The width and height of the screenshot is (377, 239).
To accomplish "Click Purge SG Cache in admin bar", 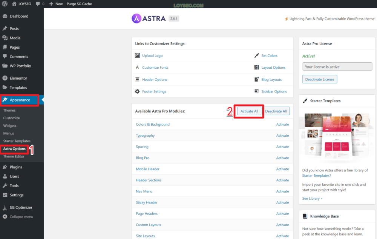I will pos(79,4).
